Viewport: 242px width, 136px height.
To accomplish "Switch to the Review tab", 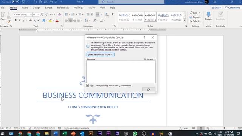I will coord(92,8).
